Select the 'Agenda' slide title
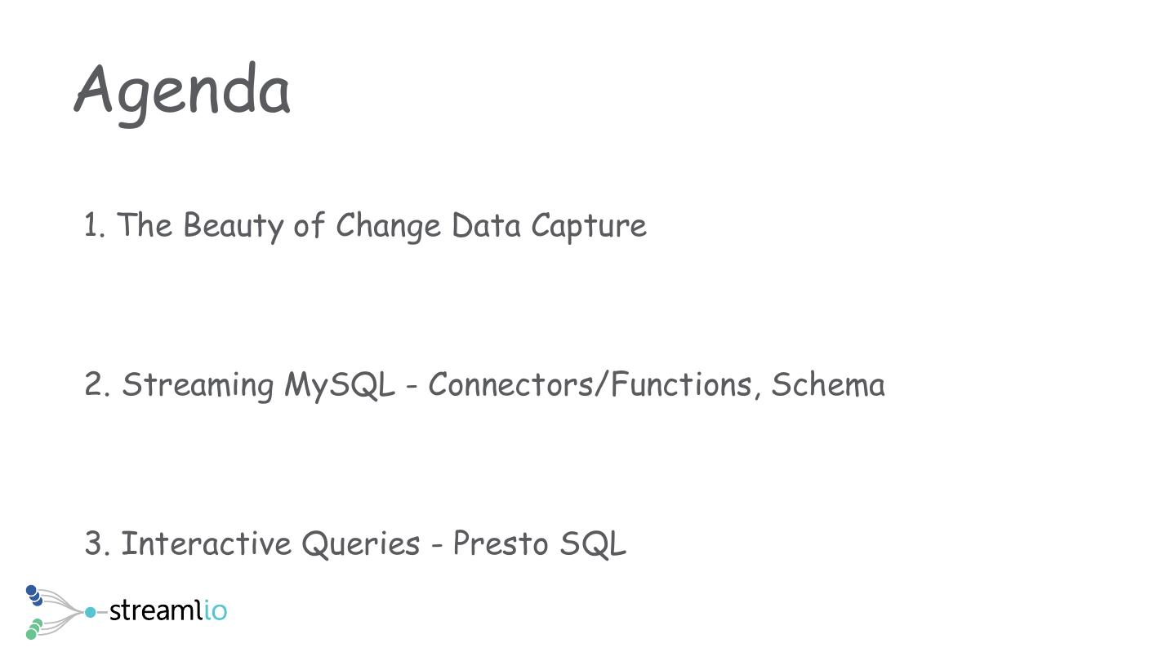The height and width of the screenshot is (661, 1176). [x=182, y=91]
